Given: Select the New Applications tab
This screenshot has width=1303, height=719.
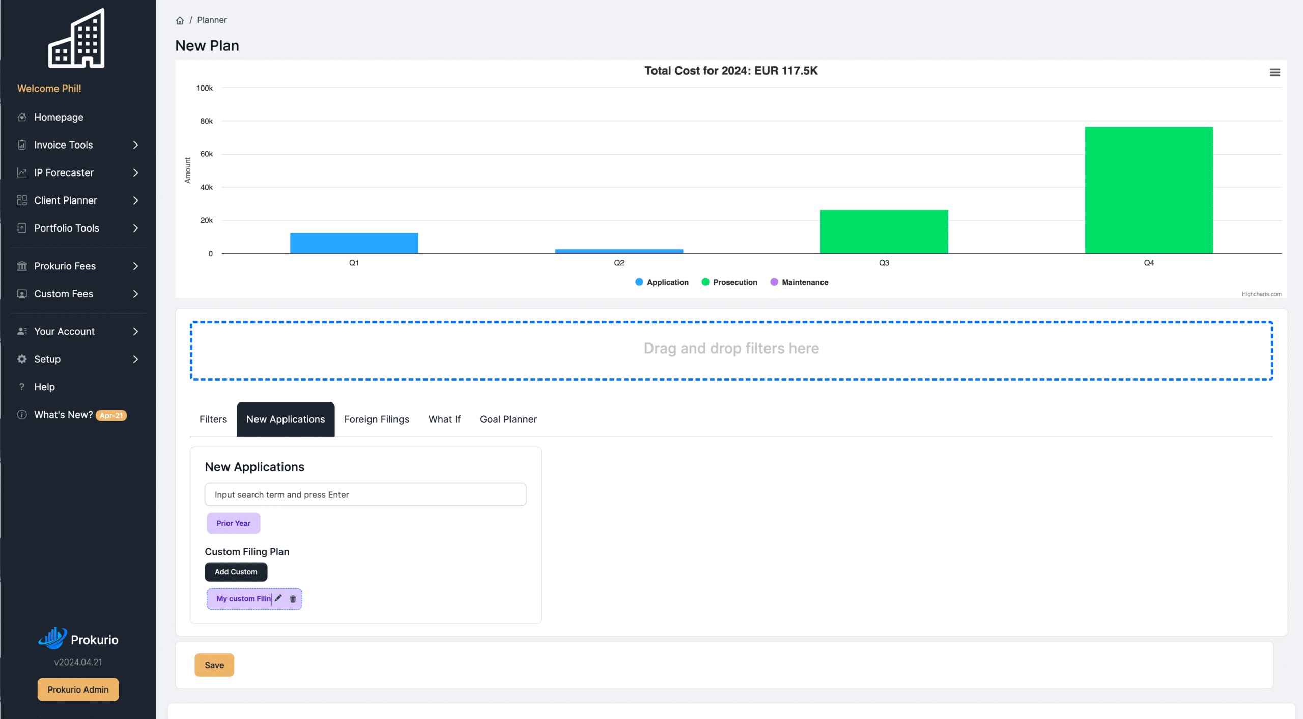Looking at the screenshot, I should coord(286,419).
